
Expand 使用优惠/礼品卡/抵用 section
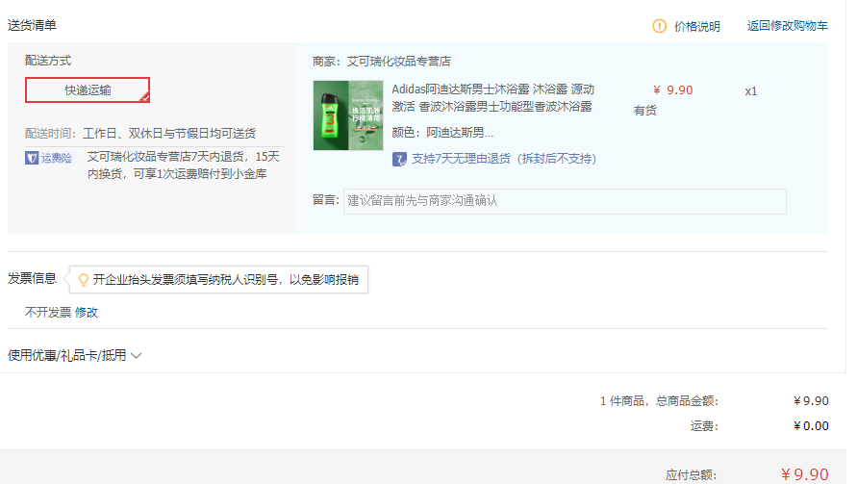pos(74,355)
